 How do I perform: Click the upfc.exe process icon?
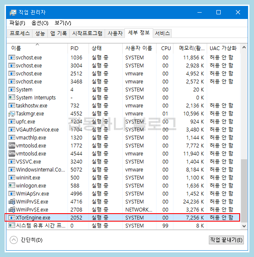click(12, 122)
